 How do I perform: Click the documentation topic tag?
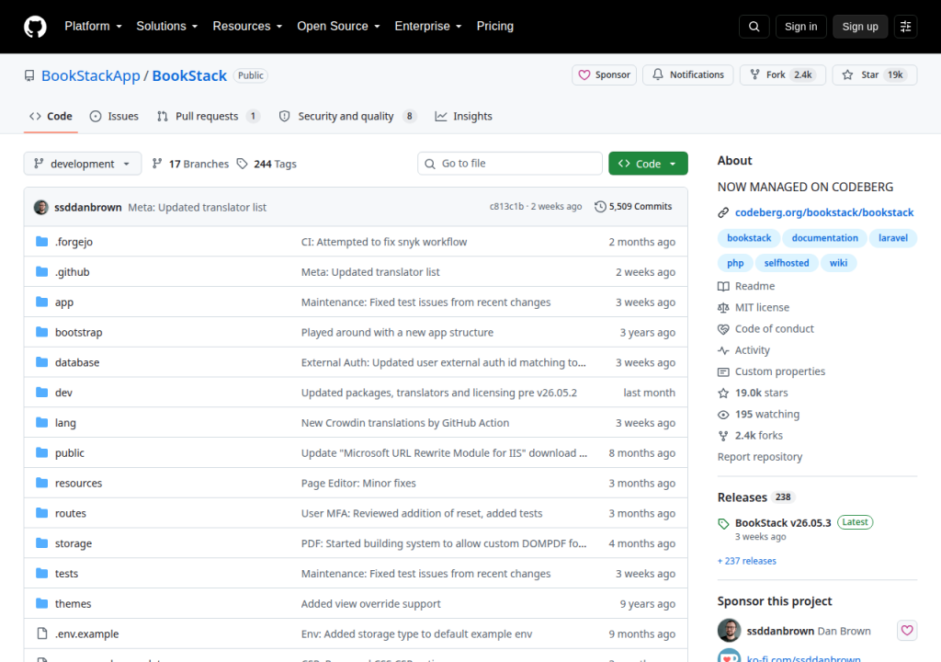click(x=824, y=238)
